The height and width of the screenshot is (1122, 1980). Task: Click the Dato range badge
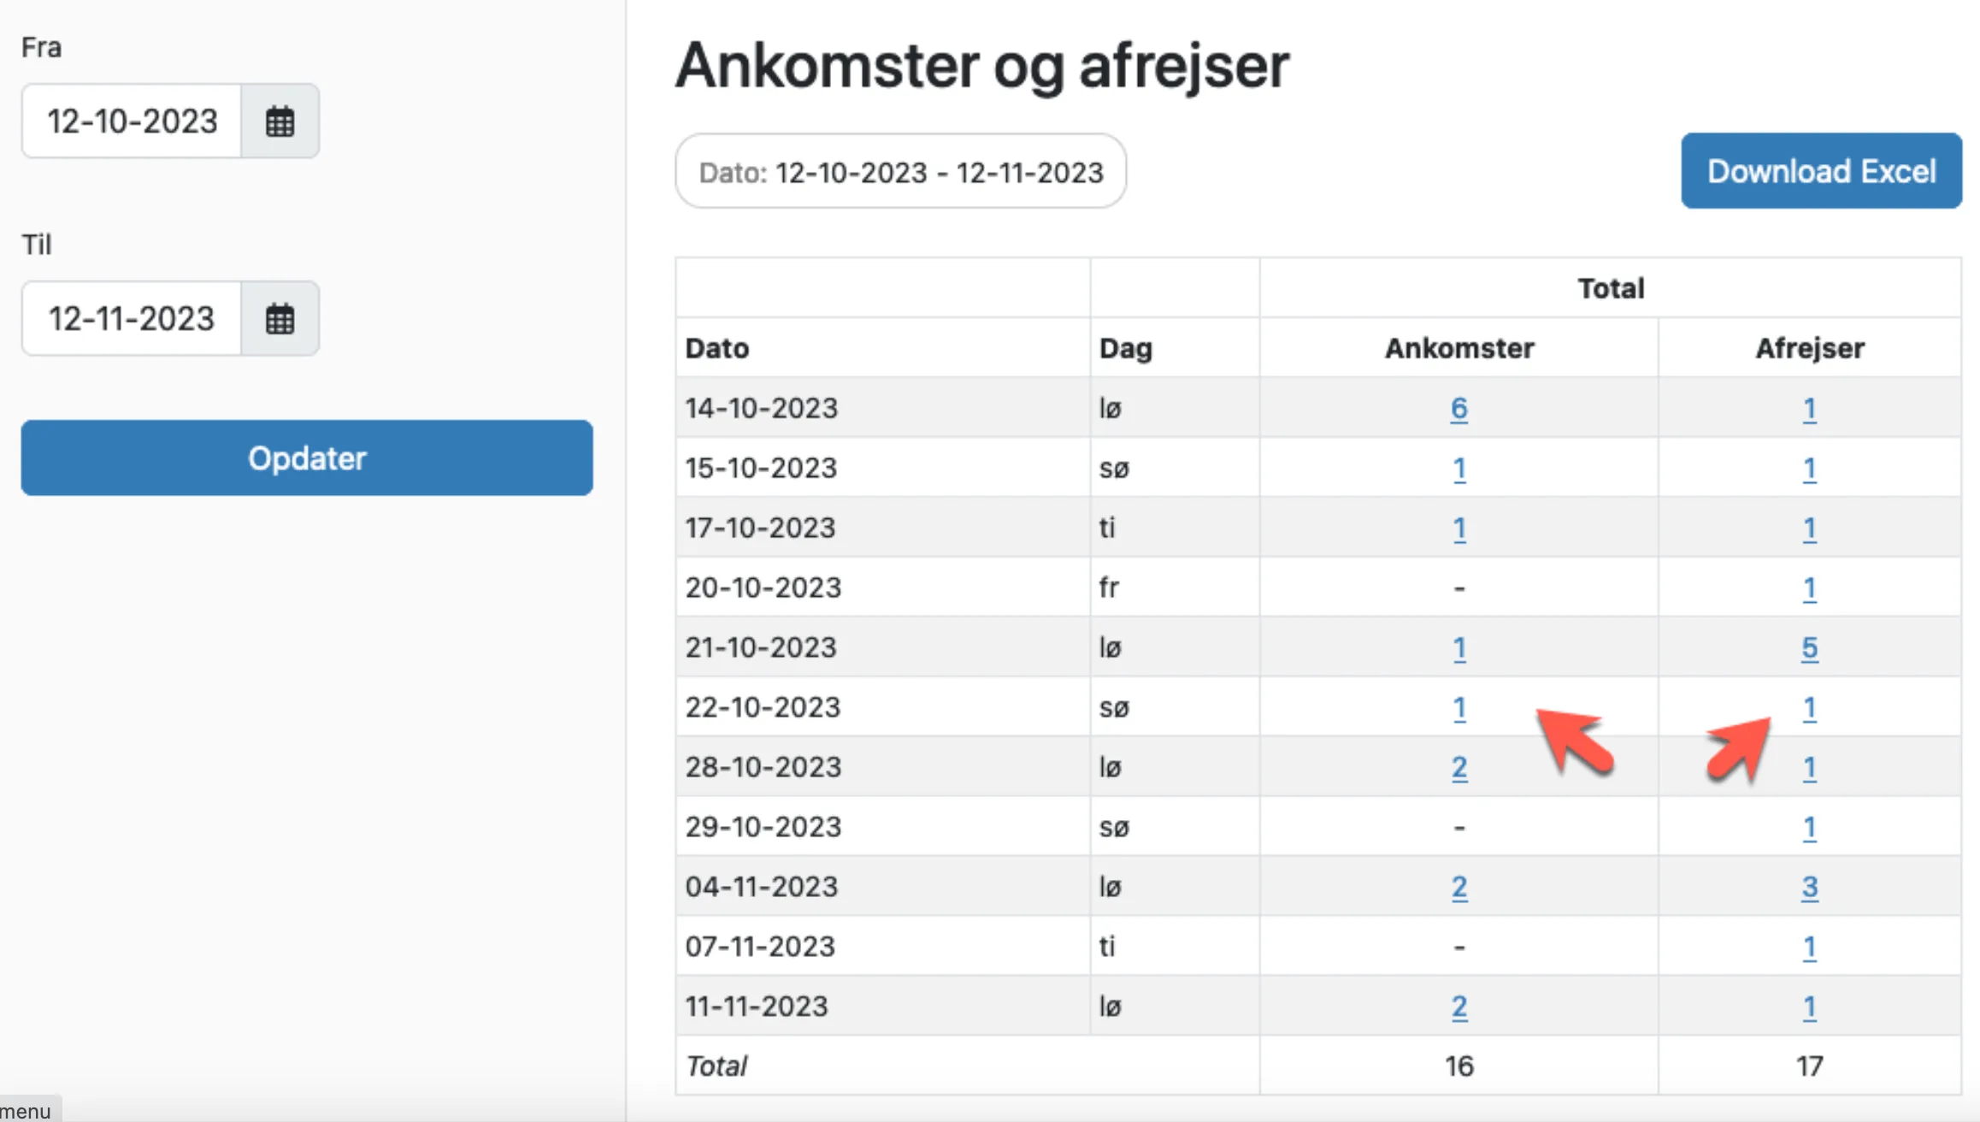pos(899,171)
